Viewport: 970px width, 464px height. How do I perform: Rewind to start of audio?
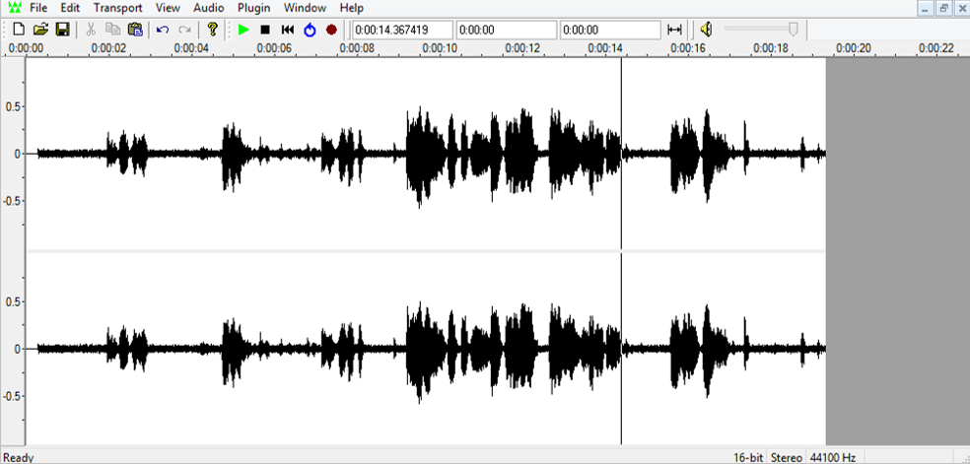[x=288, y=30]
